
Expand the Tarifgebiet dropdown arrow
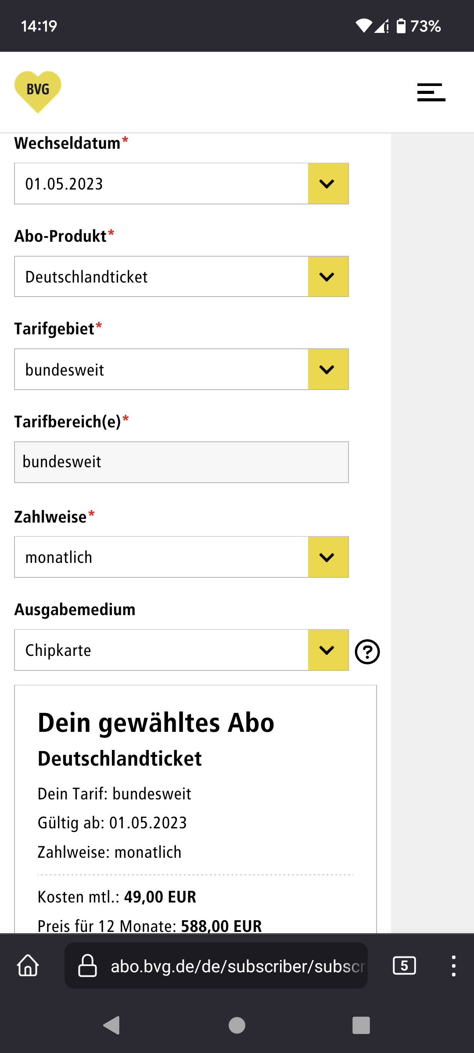(328, 369)
